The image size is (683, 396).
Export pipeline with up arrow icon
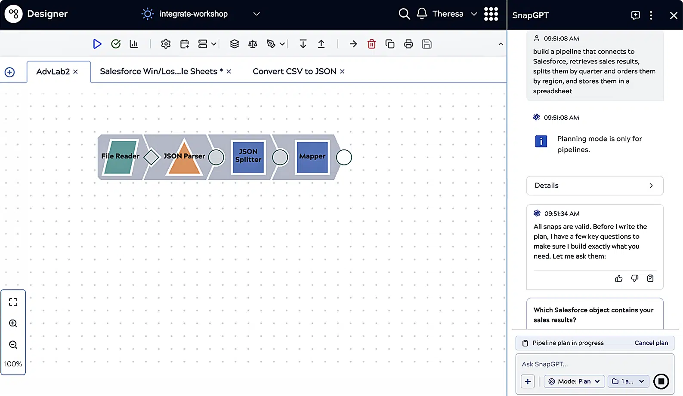click(x=321, y=44)
